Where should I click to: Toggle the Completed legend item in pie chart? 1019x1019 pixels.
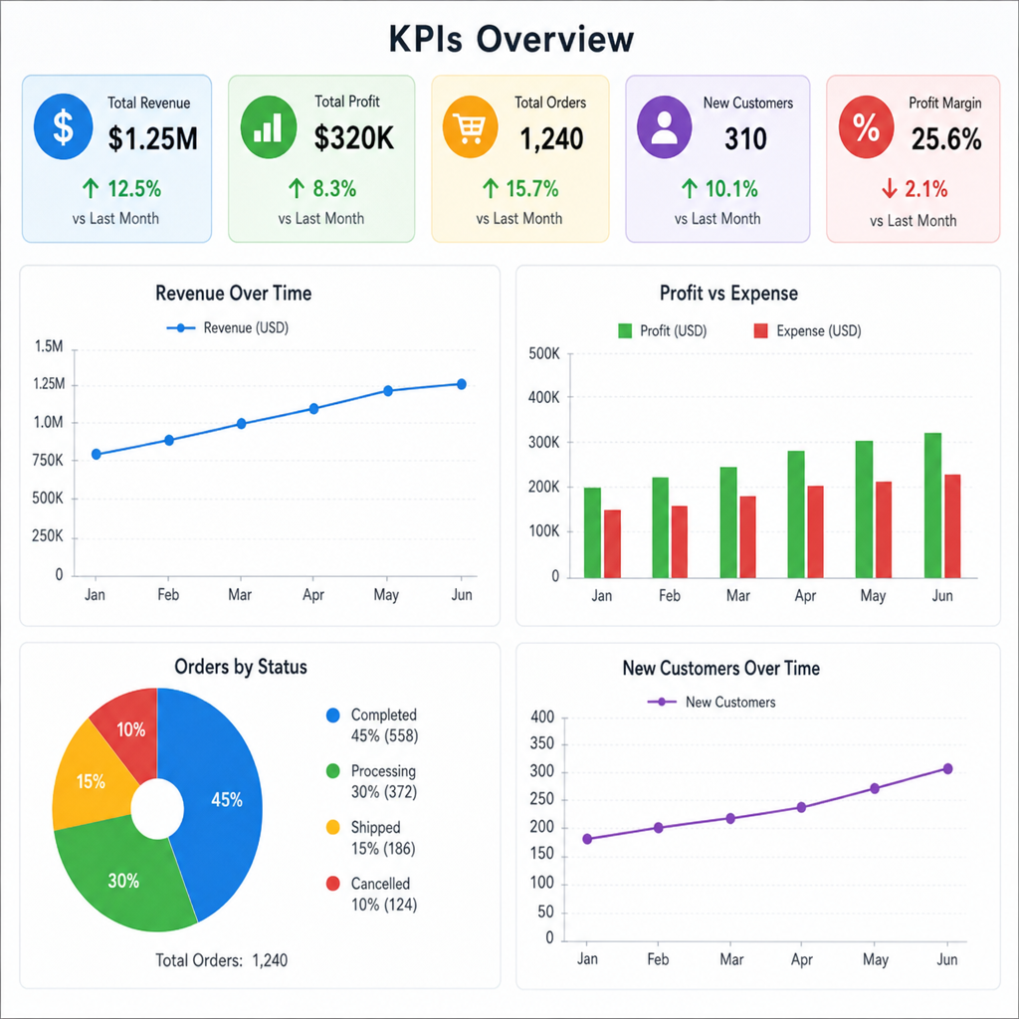[372, 725]
